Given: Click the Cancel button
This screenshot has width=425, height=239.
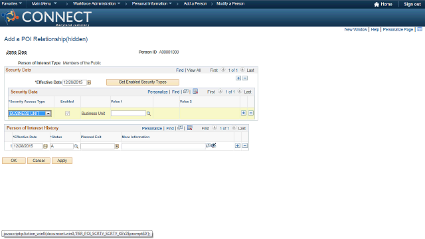Looking at the screenshot, I should tap(39, 161).
